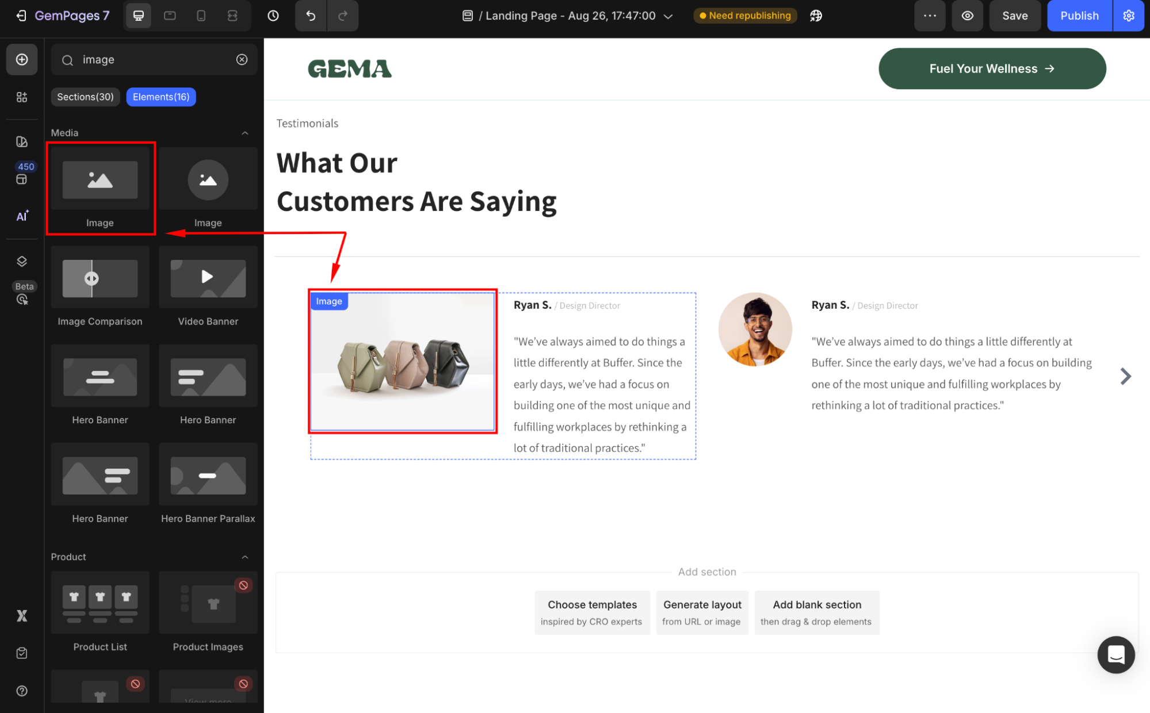Viewport: 1150px width, 713px height.
Task: Switch to mobile device view
Action: tap(201, 16)
